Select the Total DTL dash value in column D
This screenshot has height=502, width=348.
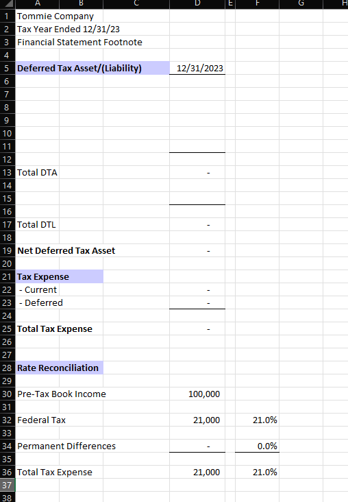pos(197,225)
